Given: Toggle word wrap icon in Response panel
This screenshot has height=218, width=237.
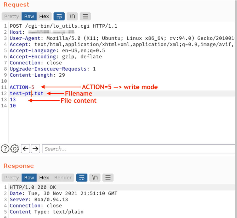Looking at the screenshot, I should 82,178.
